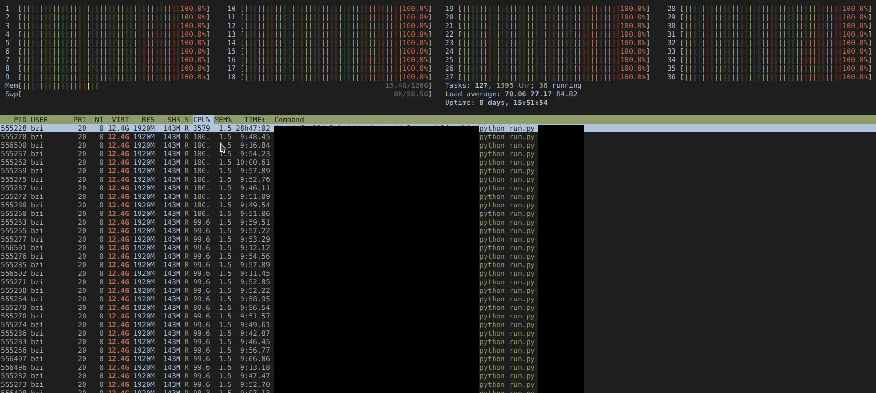The height and width of the screenshot is (393, 876).
Task: Click the Command column header
Action: coord(289,120)
